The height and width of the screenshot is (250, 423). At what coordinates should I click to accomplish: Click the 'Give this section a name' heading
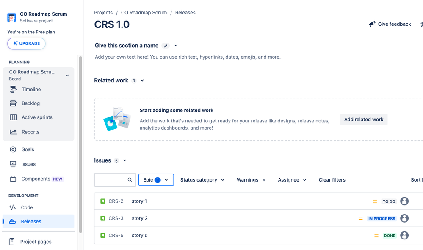pos(127,46)
